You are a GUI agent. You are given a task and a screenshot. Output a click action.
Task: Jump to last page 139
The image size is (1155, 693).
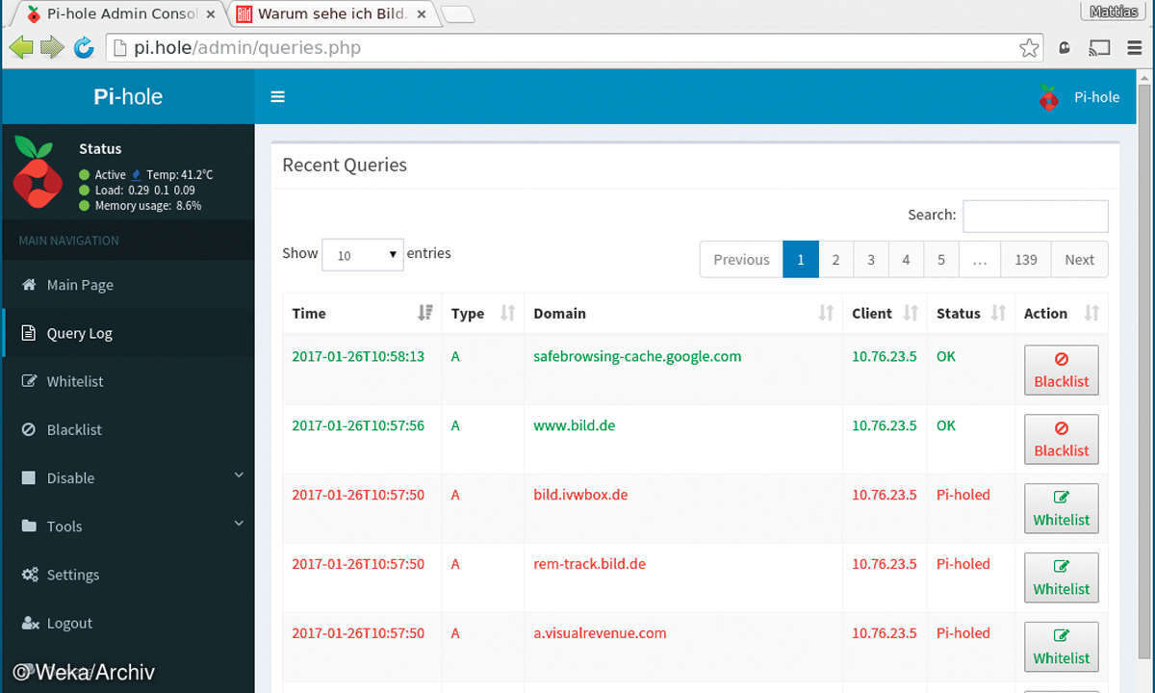[x=1026, y=259]
